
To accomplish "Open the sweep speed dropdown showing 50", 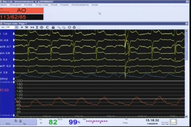I will (x=16, y=27).
